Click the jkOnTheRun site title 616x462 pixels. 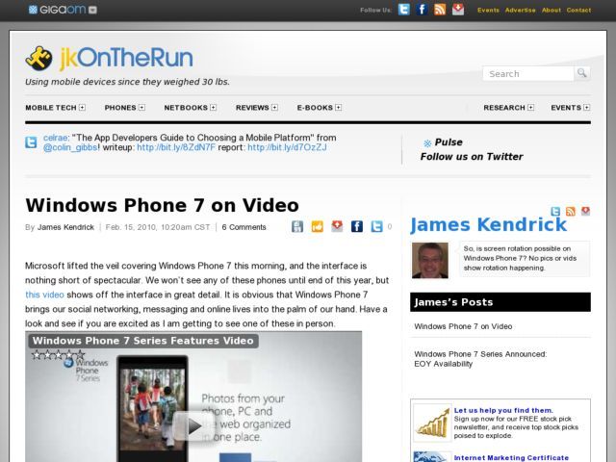coord(126,58)
